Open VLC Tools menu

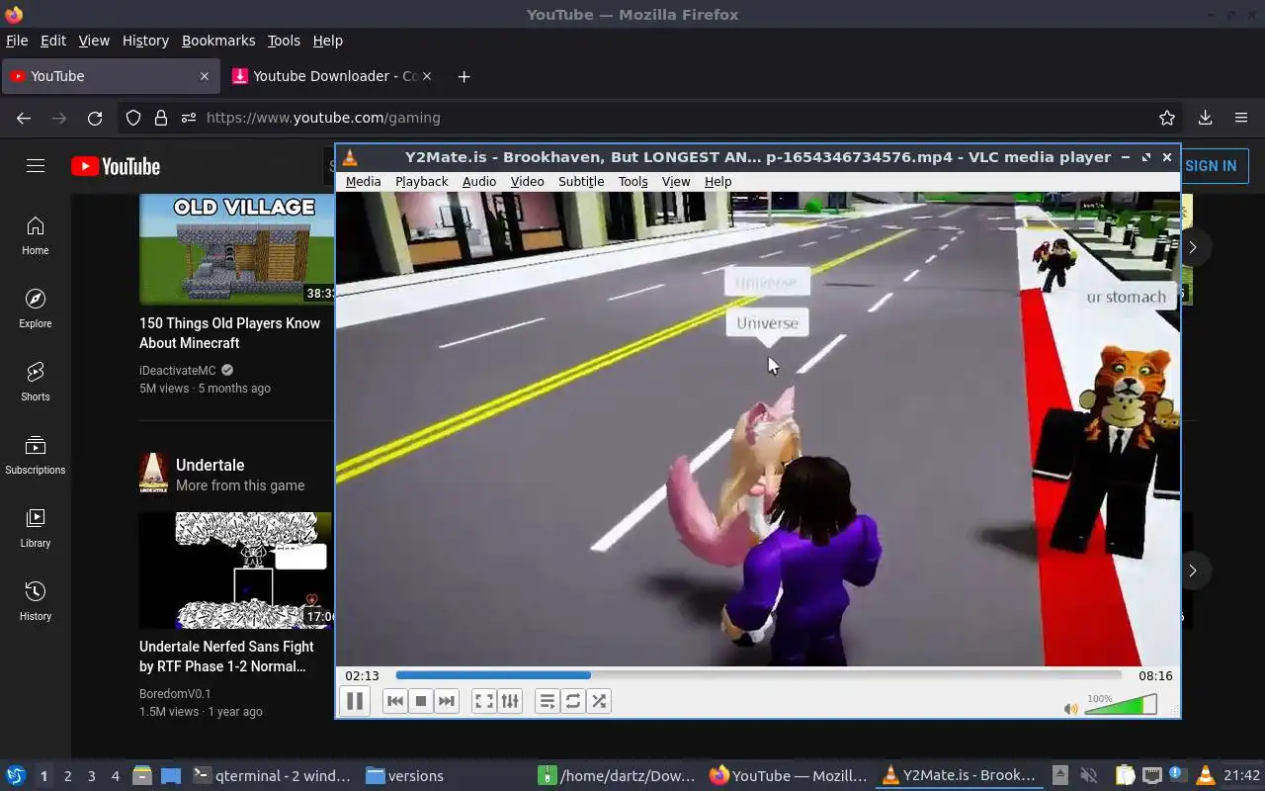[632, 182]
